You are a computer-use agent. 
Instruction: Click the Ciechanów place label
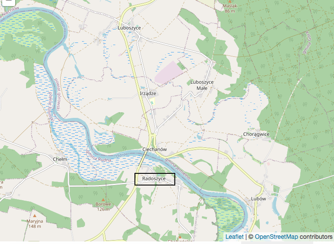click(155, 149)
